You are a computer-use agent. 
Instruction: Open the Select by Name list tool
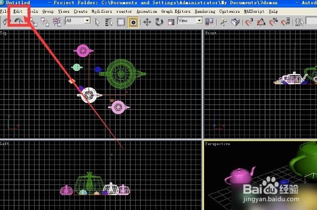[109, 22]
